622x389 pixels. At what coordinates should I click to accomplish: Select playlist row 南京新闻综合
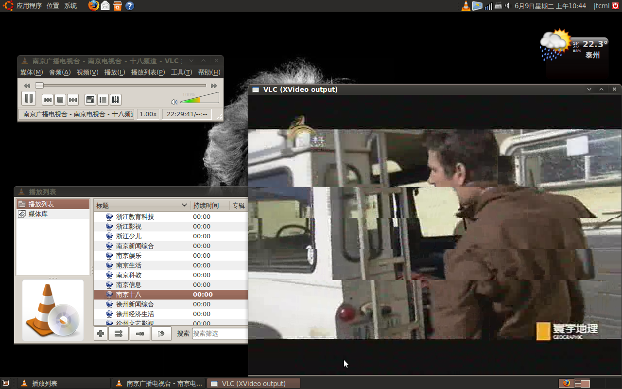171,246
